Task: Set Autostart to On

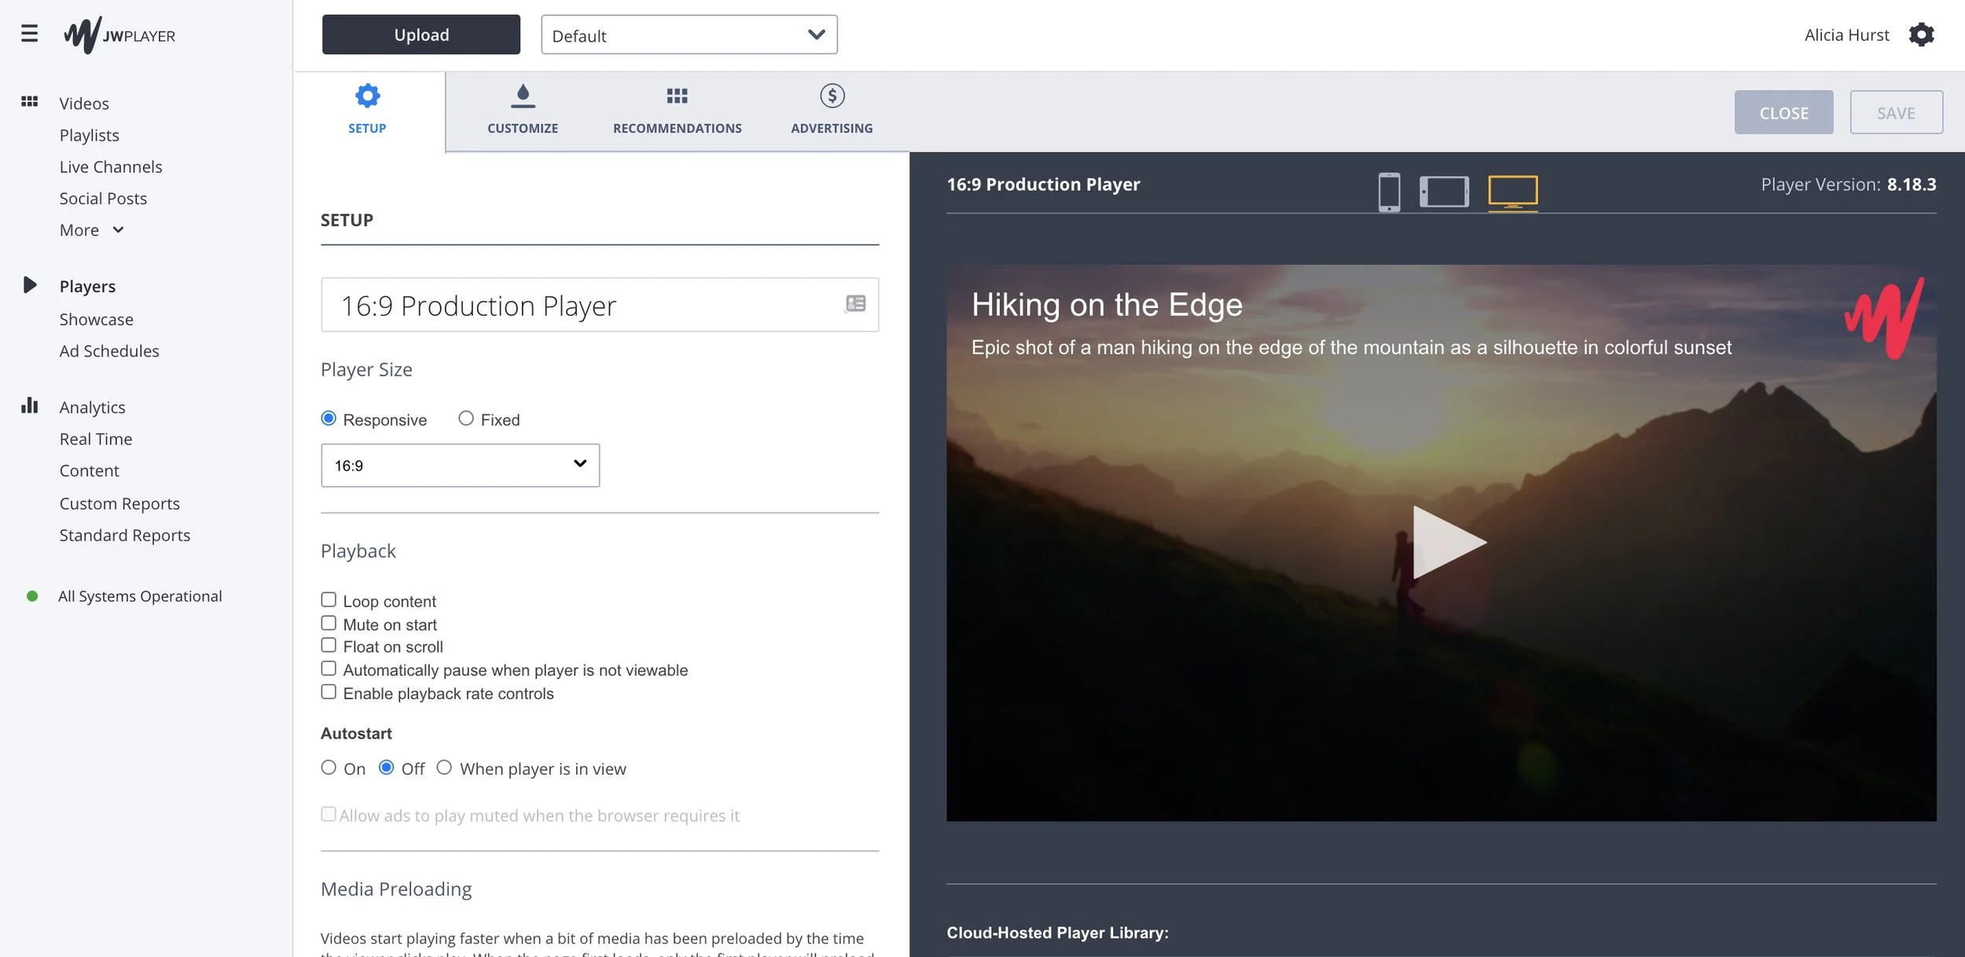Action: tap(328, 767)
